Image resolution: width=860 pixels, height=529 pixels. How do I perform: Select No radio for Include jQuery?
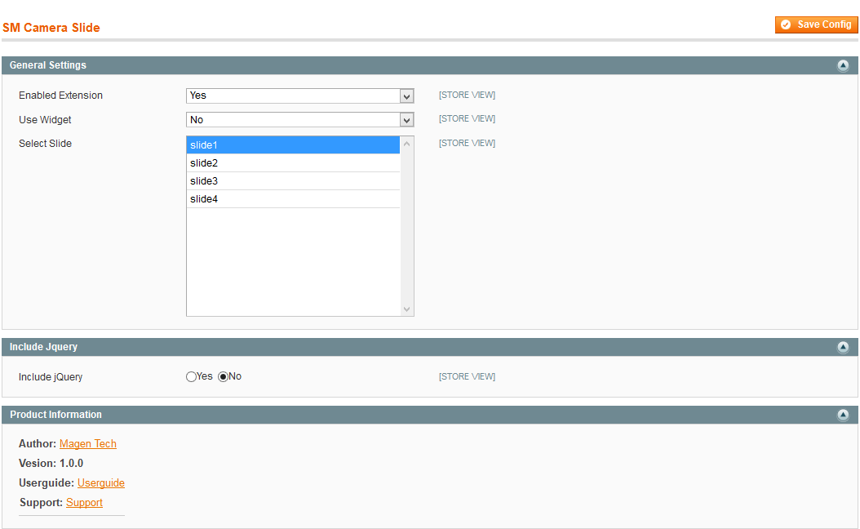tap(224, 376)
